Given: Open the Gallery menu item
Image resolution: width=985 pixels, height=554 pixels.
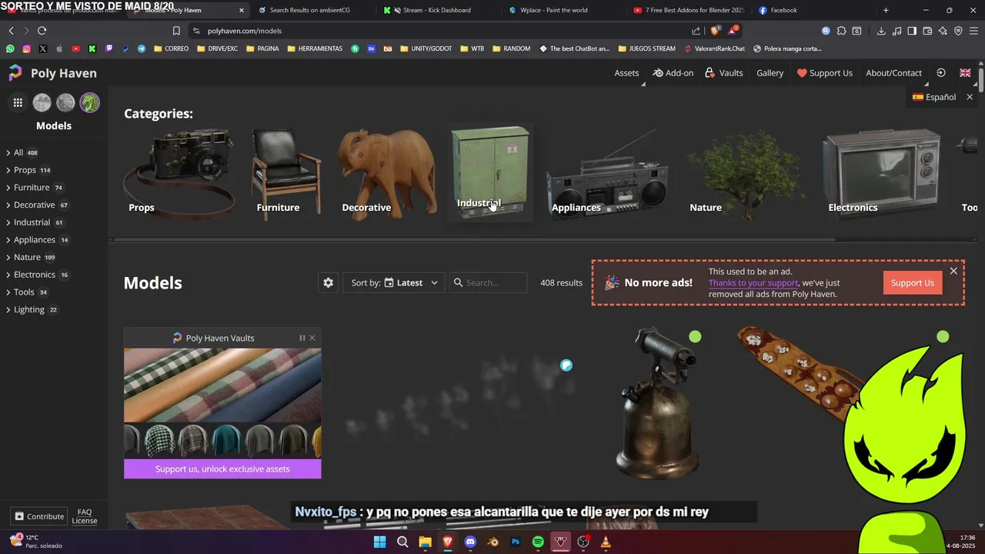Looking at the screenshot, I should tap(770, 73).
